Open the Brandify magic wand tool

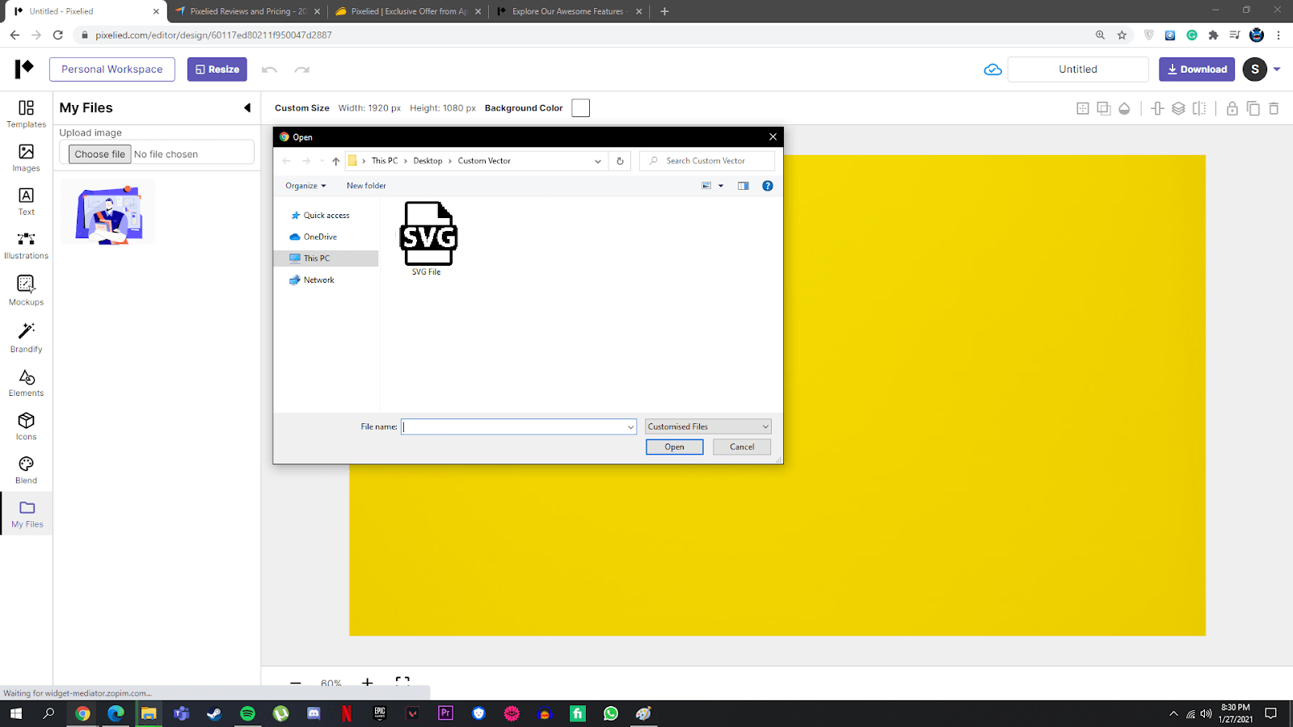26,337
